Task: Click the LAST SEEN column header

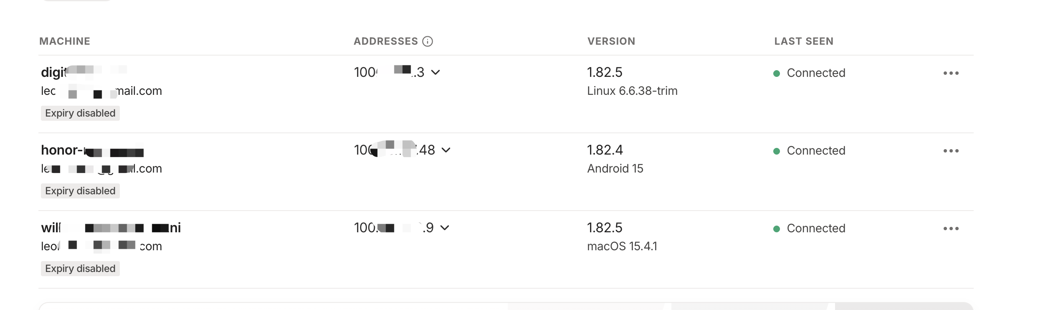Action: (x=804, y=41)
